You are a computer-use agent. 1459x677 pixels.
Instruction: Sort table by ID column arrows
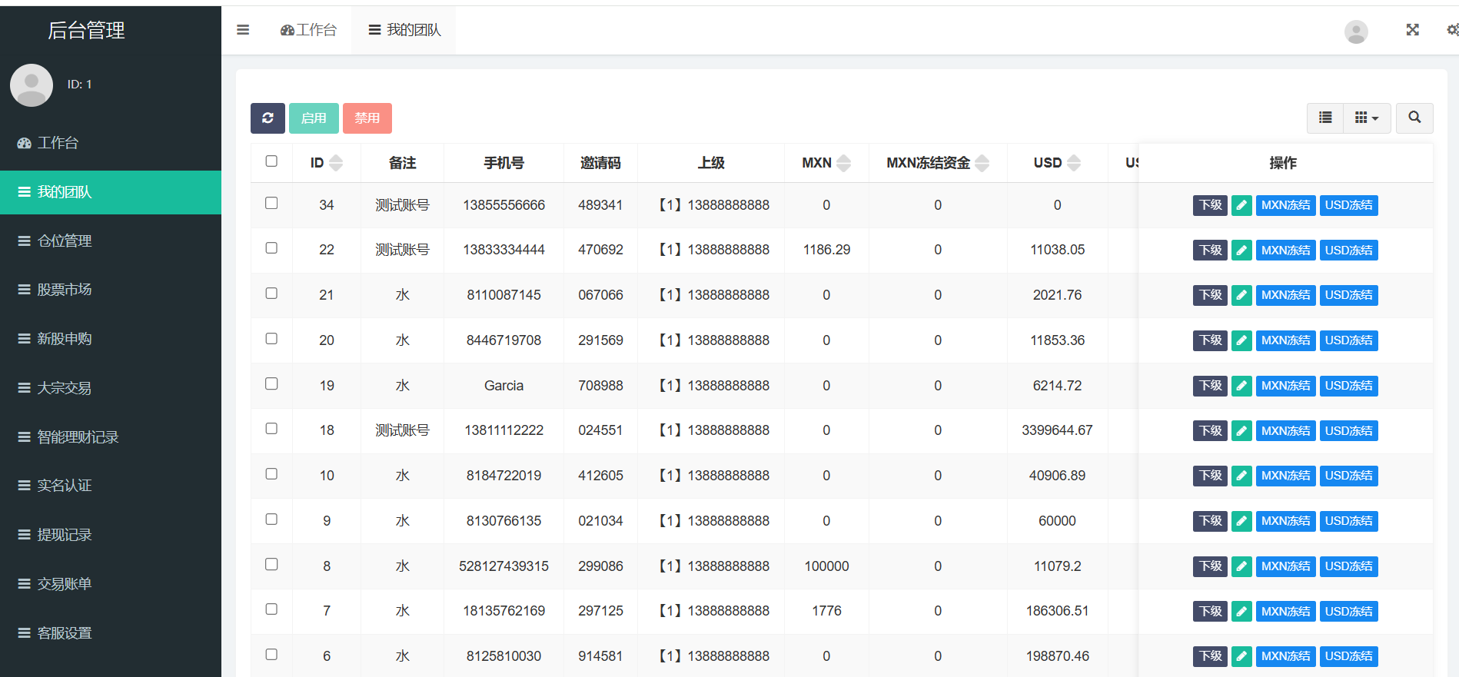pyautogui.click(x=336, y=163)
